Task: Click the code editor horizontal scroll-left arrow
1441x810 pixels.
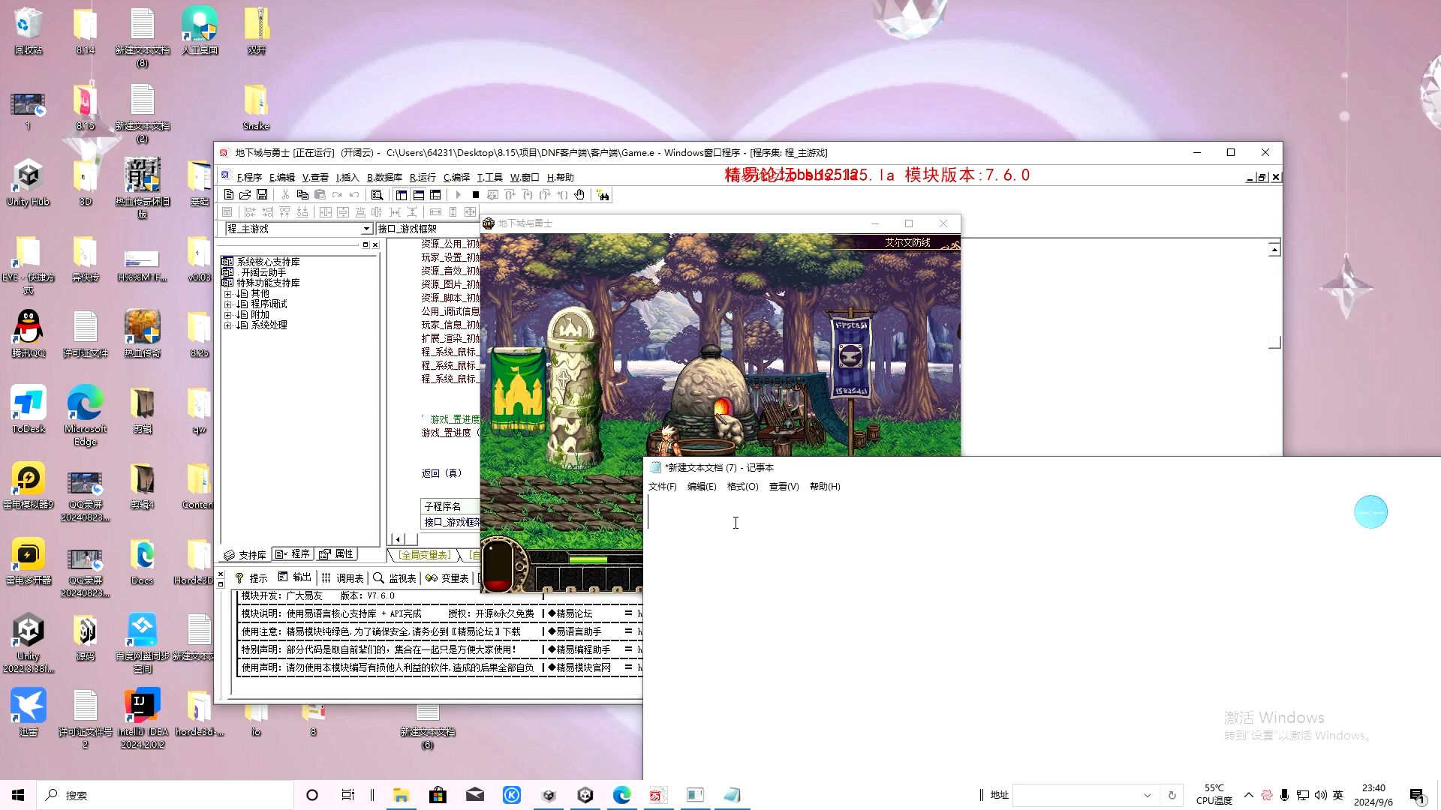Action: pyautogui.click(x=398, y=538)
